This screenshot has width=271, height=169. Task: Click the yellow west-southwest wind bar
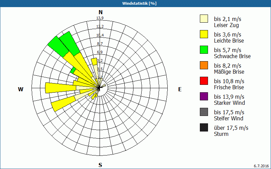point(64,103)
